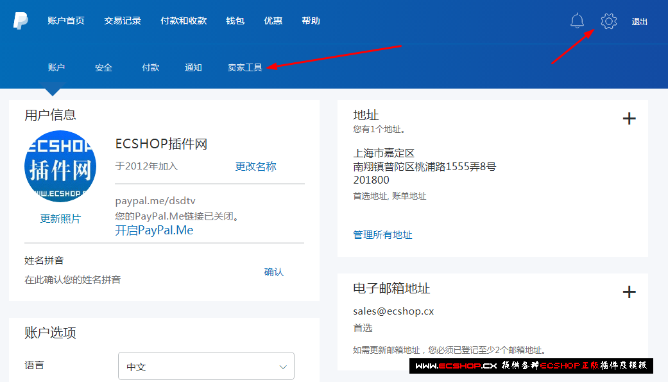Open the 语言 dropdown showing 中文
The height and width of the screenshot is (382, 668).
click(206, 366)
